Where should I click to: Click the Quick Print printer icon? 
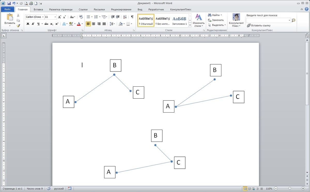tap(31, 3)
